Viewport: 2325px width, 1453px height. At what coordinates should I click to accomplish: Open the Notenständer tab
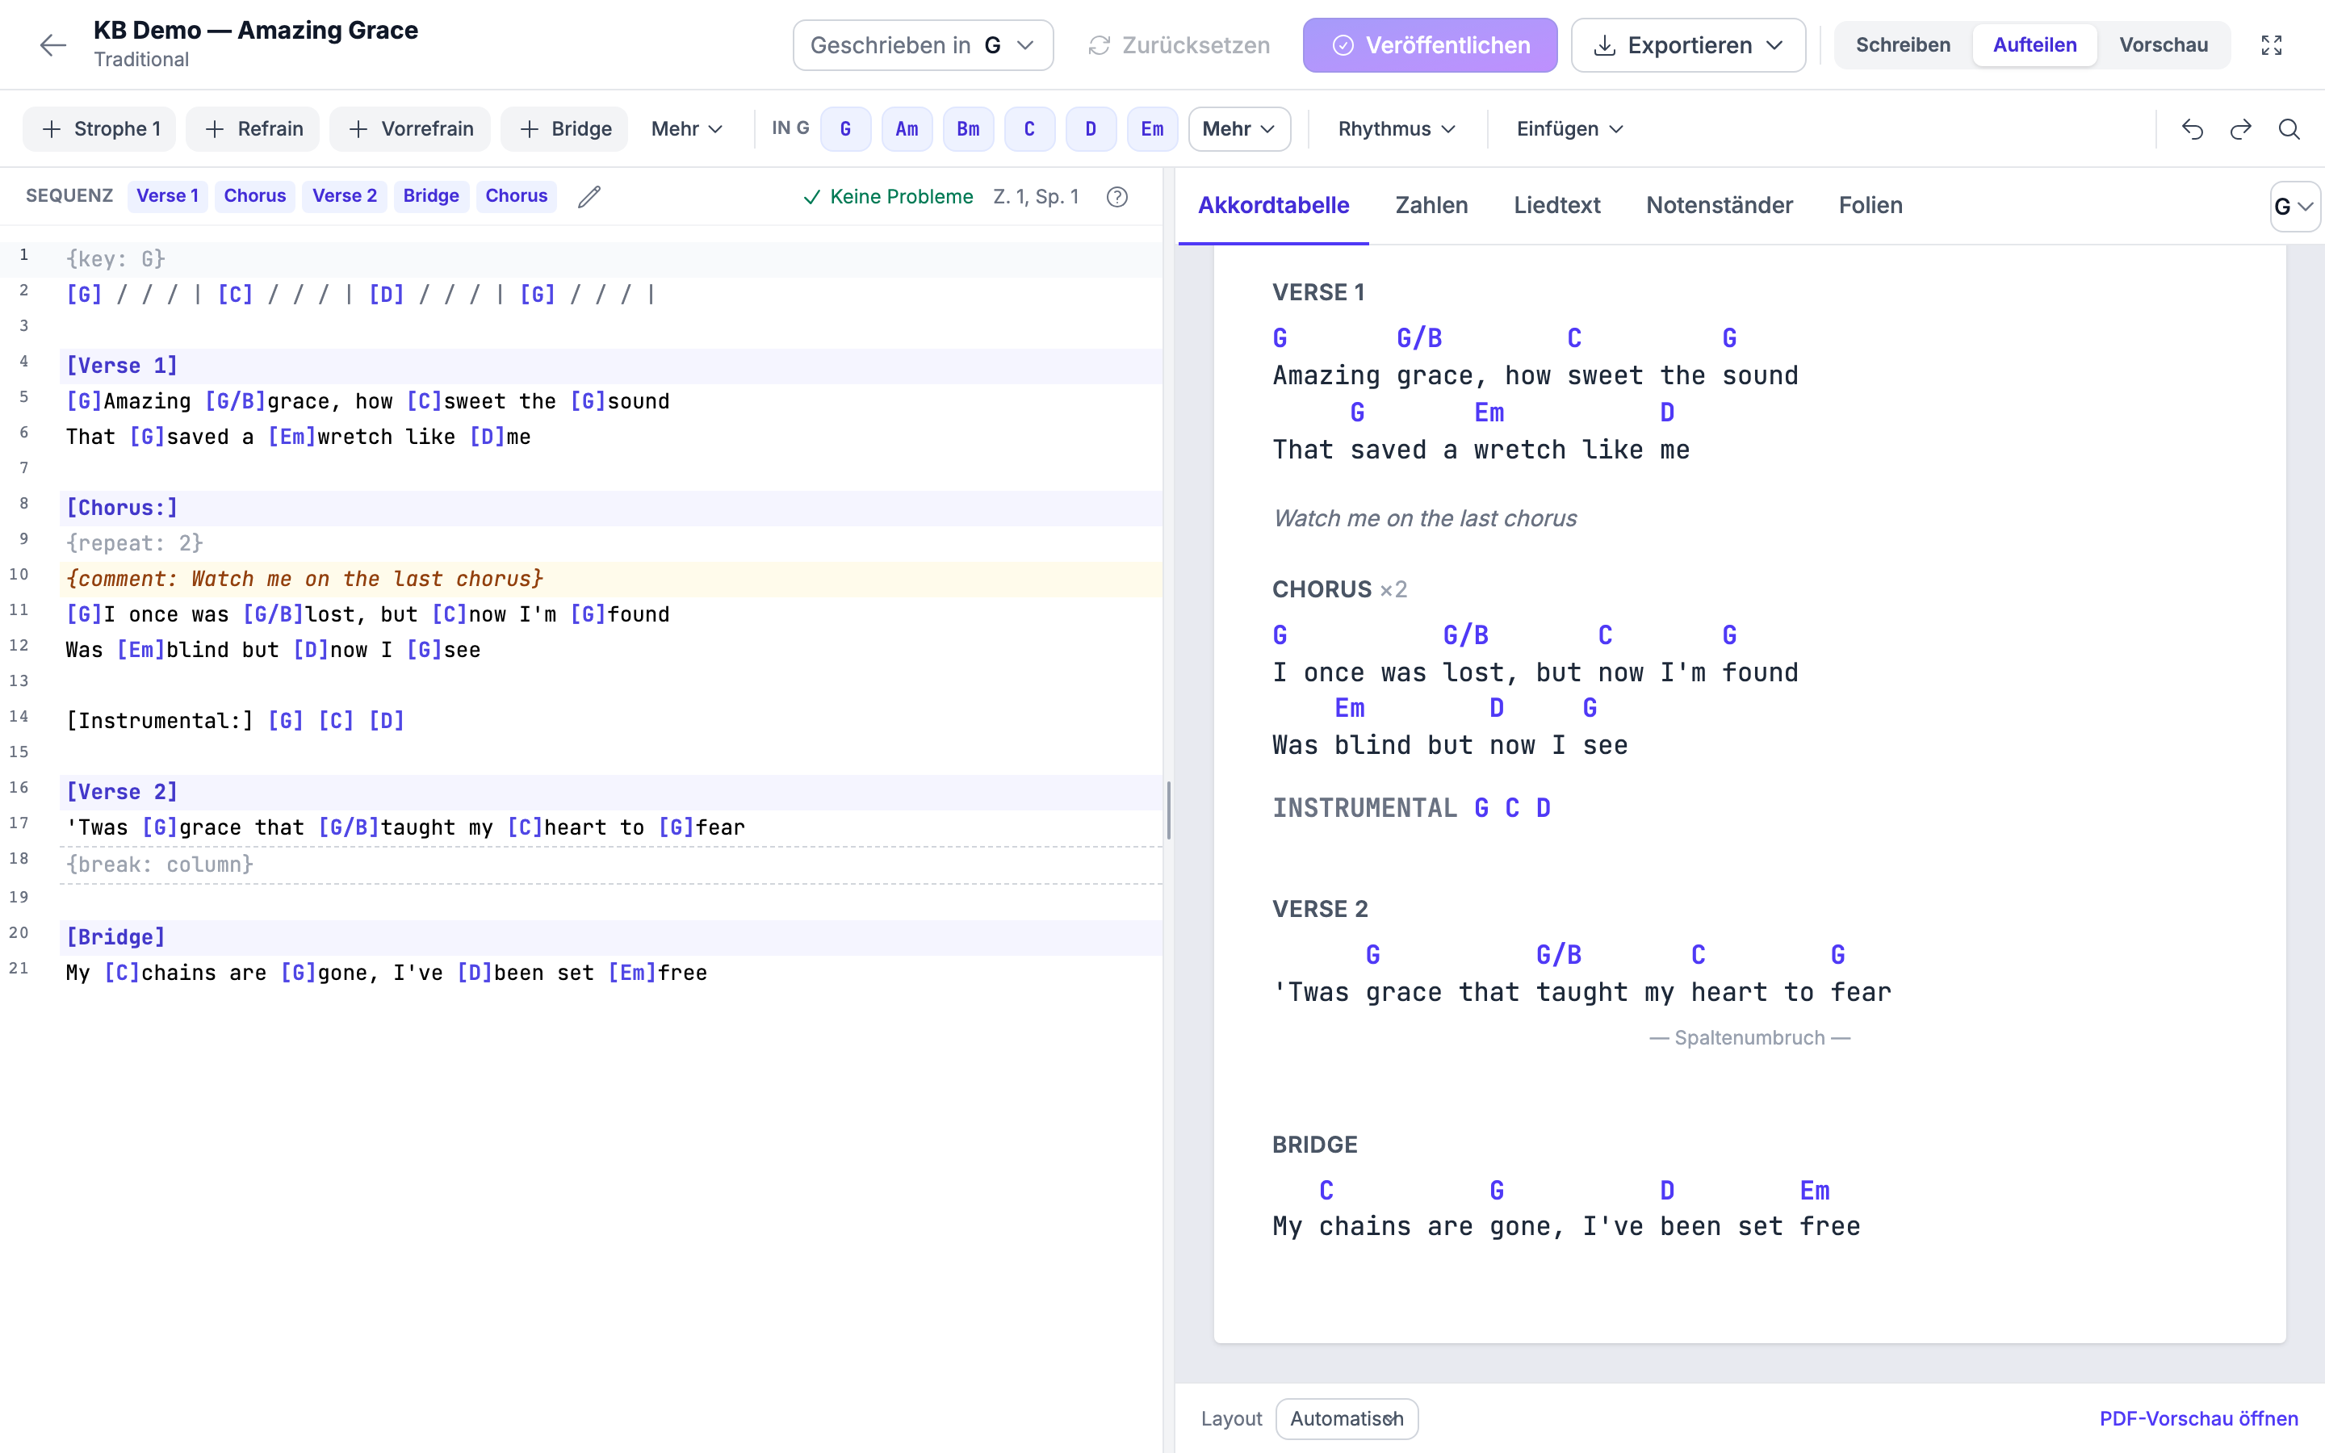pyautogui.click(x=1719, y=205)
